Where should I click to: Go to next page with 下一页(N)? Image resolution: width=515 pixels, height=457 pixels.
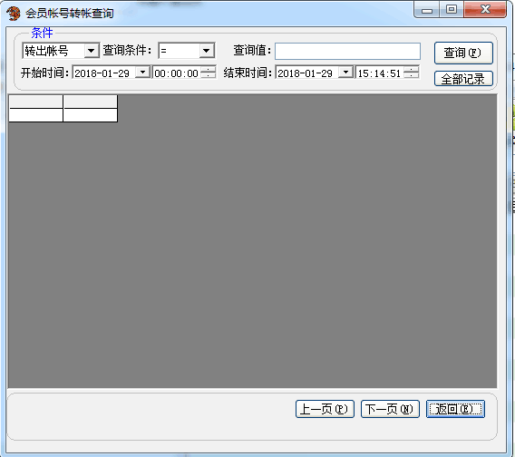click(x=390, y=409)
